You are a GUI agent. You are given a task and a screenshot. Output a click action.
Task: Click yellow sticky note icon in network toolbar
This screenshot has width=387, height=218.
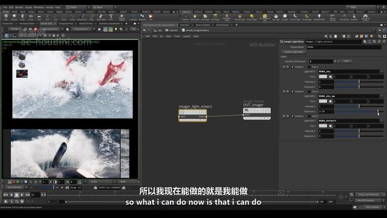pyautogui.click(x=362, y=36)
